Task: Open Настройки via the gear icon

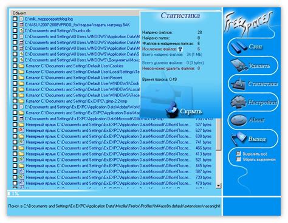Action: coord(239,102)
